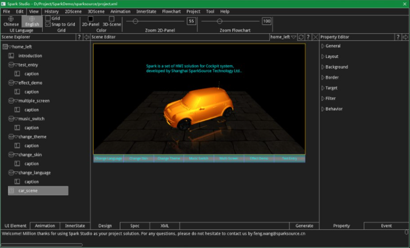410x248 pixels.
Task: Click the horizontal scrollbar in message panel
Action: (x=42, y=245)
